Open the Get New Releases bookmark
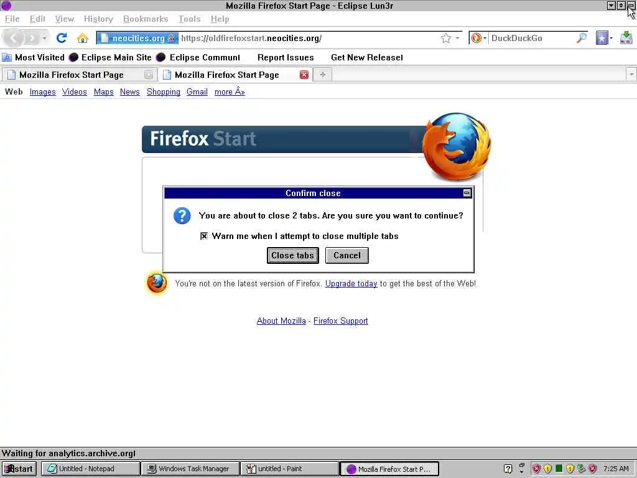Viewport: 637px width, 478px height. click(x=367, y=57)
